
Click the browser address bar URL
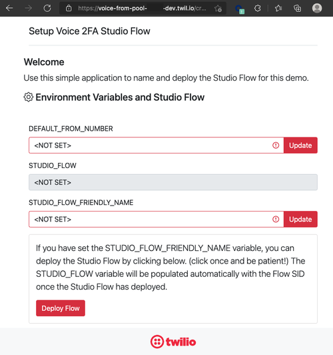[142, 9]
